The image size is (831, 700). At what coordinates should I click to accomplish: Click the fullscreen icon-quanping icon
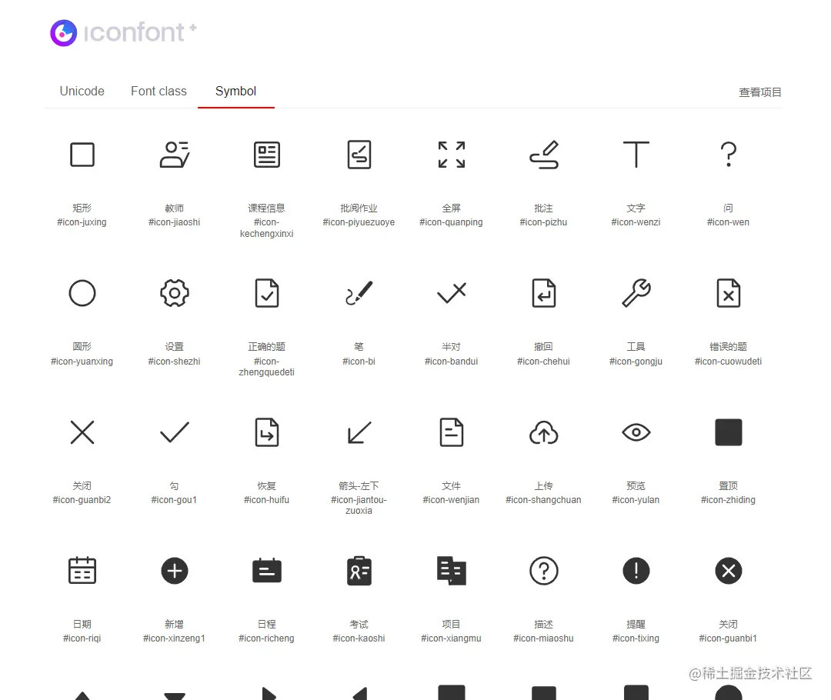coord(452,155)
